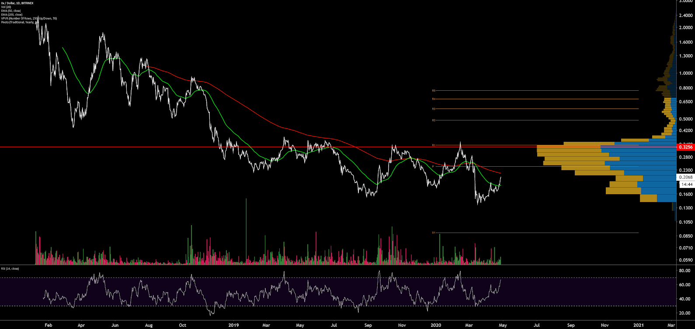Click the 2.4000 price axis label
Viewport: 695px width, 329px height.
tap(686, 15)
